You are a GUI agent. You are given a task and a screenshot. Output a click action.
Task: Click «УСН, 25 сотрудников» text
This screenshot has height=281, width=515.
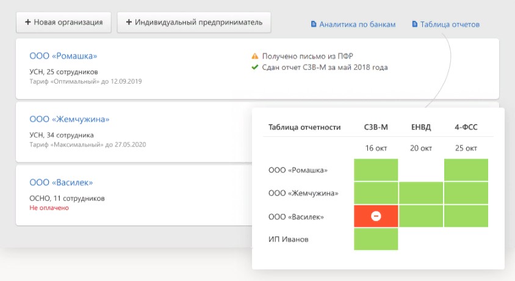pos(63,71)
